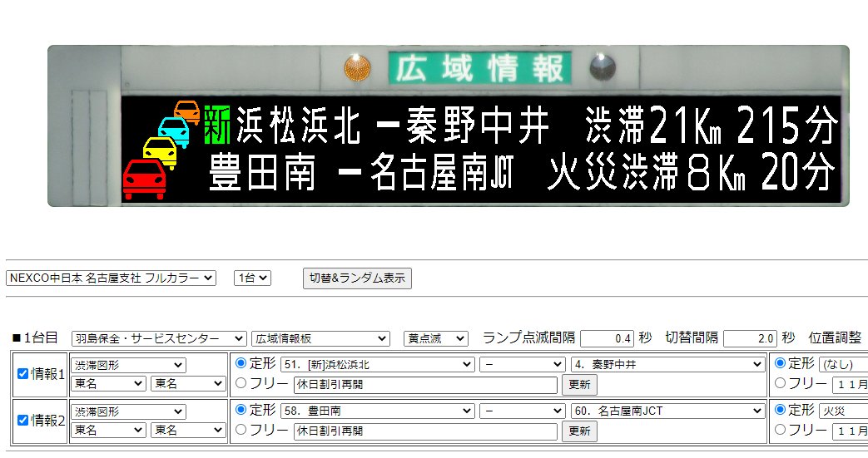This screenshot has width=868, height=458.
Task: Click the gray unlit lamp on the sign
Action: 602,67
